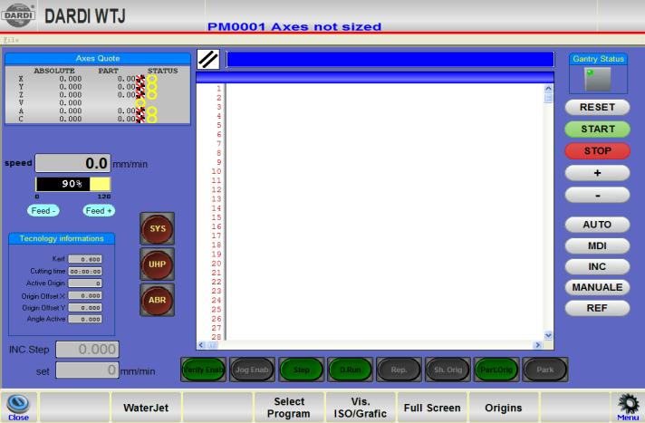The height and width of the screenshot is (423, 645).
Task: Click the Gantry Status indicator
Action: click(598, 79)
